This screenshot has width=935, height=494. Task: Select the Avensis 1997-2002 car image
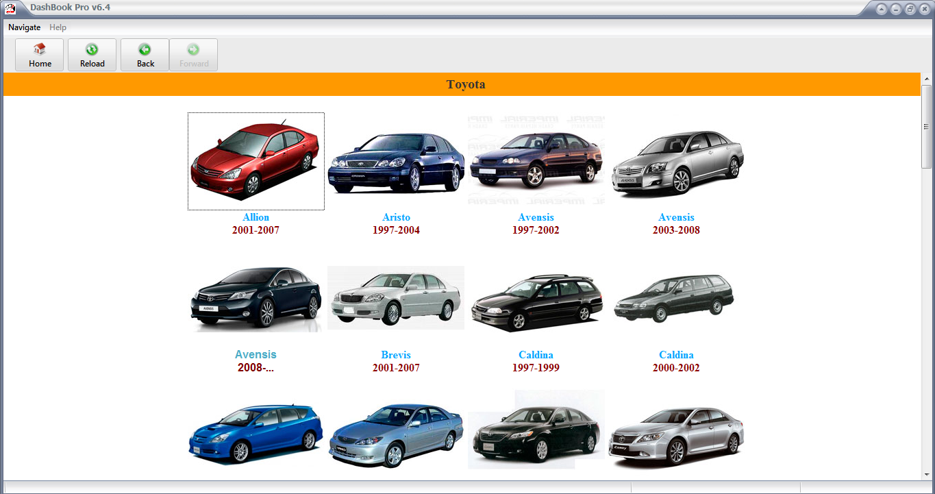click(536, 160)
